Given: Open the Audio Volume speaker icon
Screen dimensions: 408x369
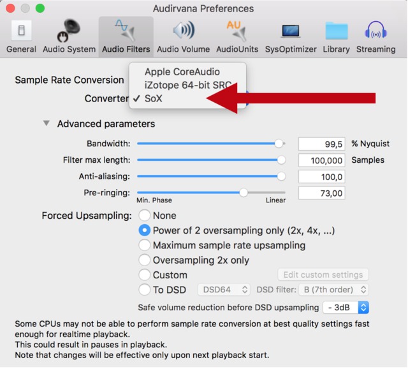Looking at the screenshot, I should point(184,30).
